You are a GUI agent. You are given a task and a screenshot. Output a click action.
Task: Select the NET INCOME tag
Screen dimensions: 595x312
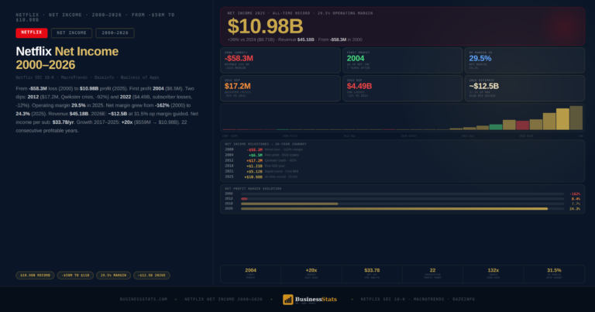[71, 33]
